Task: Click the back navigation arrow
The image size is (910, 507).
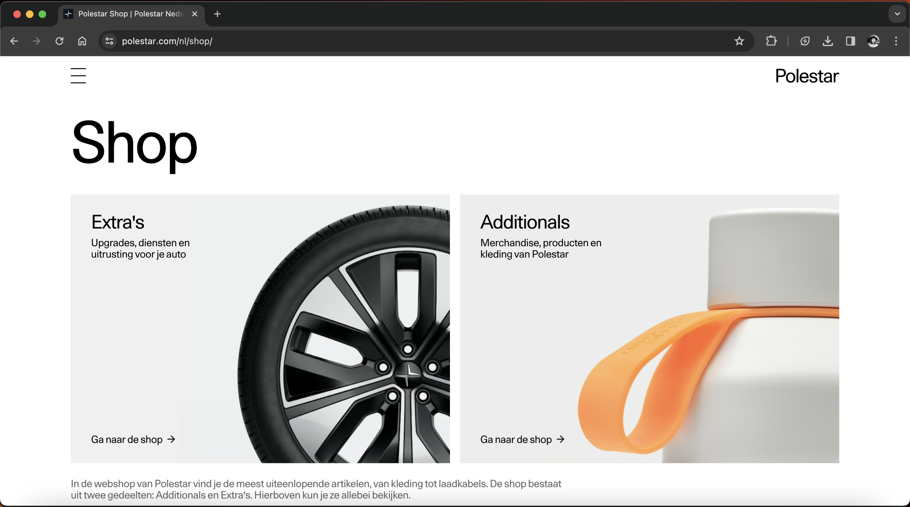Action: tap(14, 41)
